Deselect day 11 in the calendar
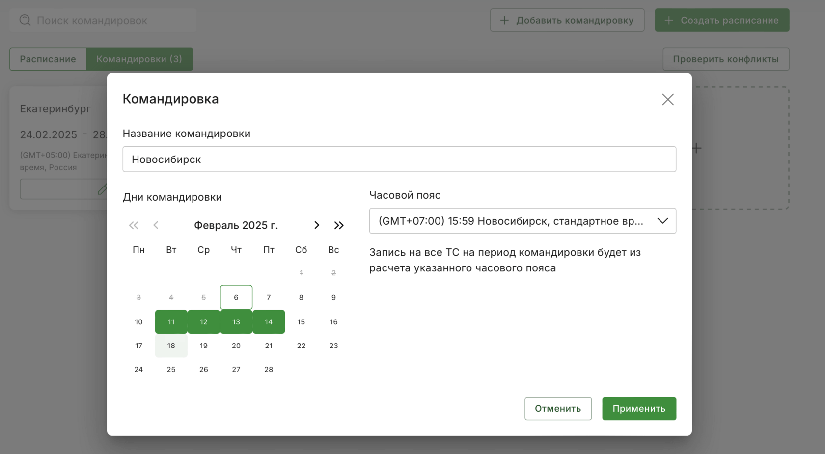 click(171, 322)
